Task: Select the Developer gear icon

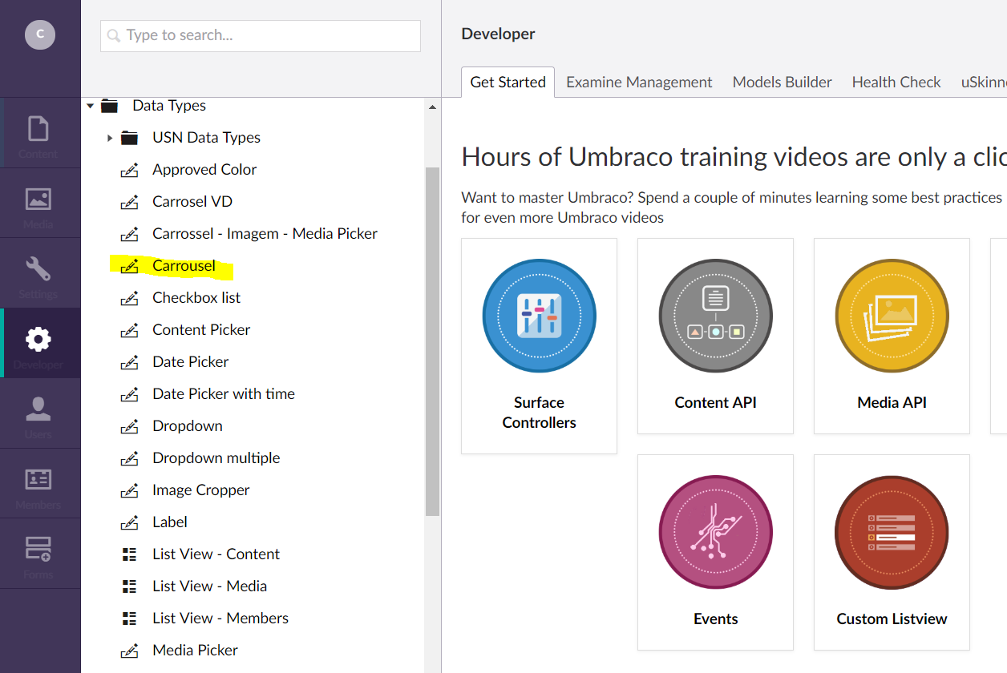Action: pyautogui.click(x=38, y=339)
